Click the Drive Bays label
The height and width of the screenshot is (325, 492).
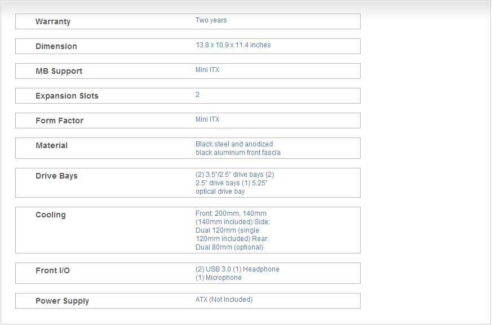pos(56,176)
